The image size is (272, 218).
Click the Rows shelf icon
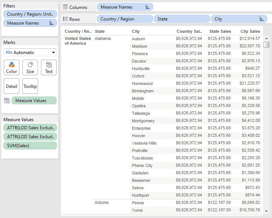tap(66, 19)
